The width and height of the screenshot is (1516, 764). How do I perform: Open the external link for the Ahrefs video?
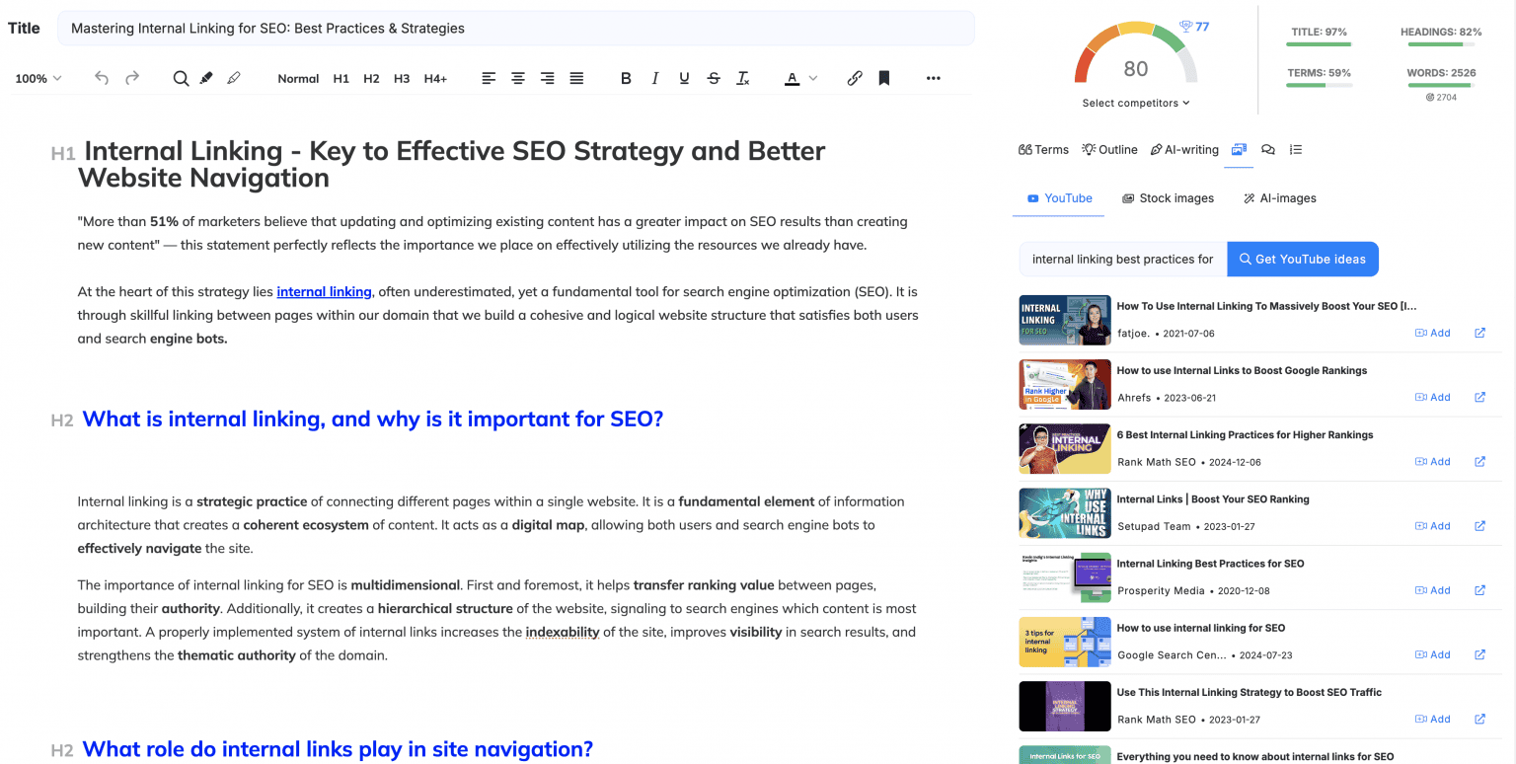[1479, 397]
